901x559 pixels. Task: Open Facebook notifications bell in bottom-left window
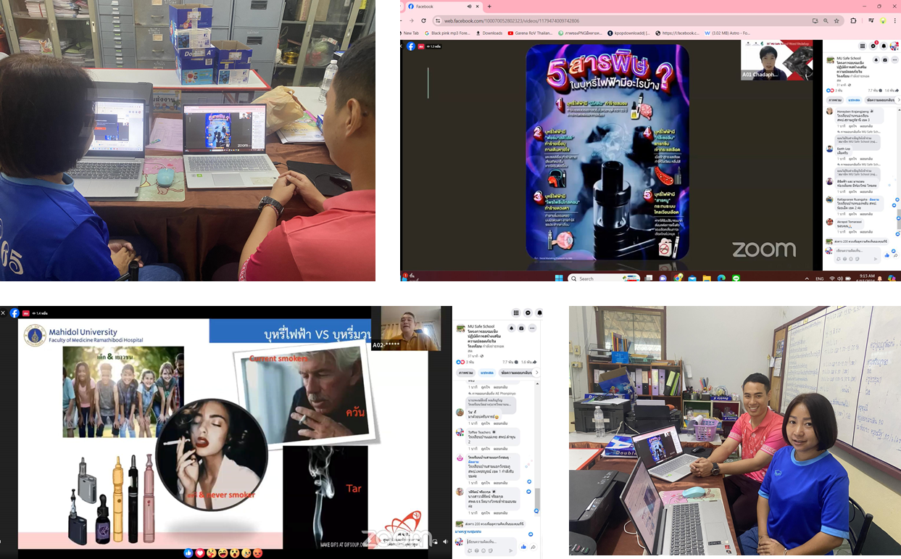(x=540, y=312)
